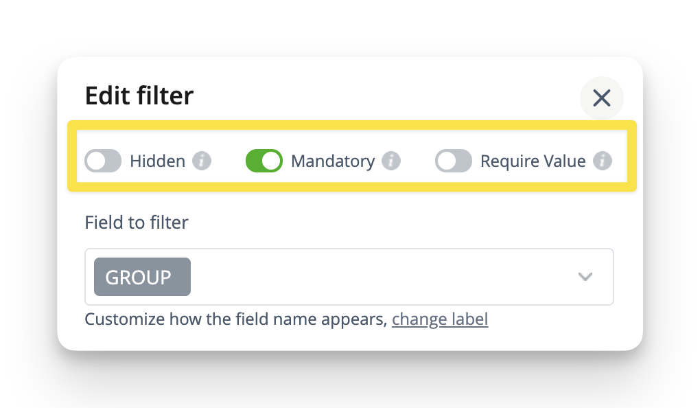Screen dimensions: 700x408
Task: Click the Mandatory option label text
Action: point(333,161)
